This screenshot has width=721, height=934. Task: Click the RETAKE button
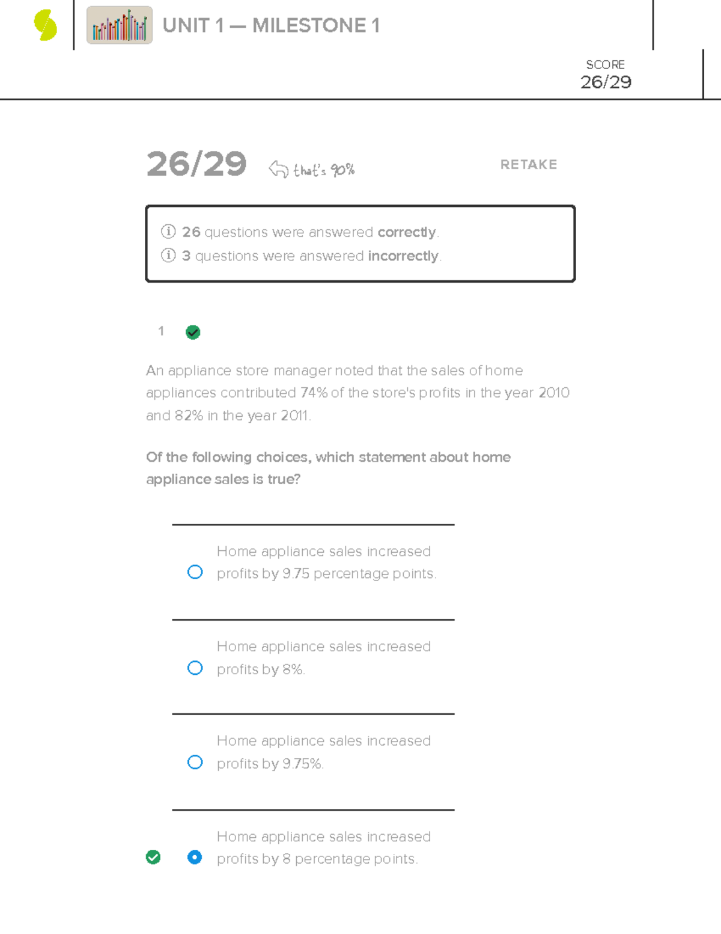pyautogui.click(x=529, y=165)
